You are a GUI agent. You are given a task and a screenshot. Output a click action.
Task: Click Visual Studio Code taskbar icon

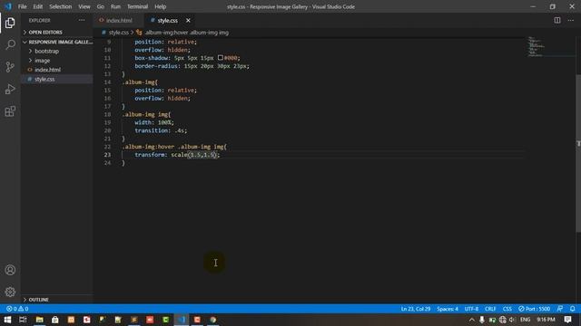click(182, 320)
